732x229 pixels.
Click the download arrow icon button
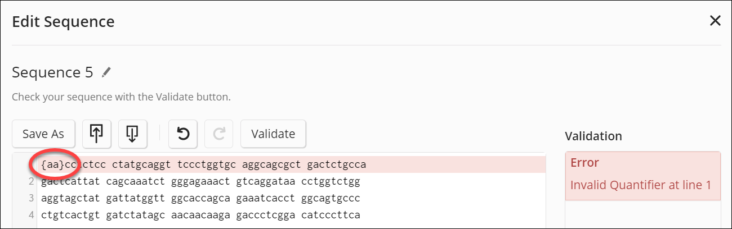click(132, 134)
